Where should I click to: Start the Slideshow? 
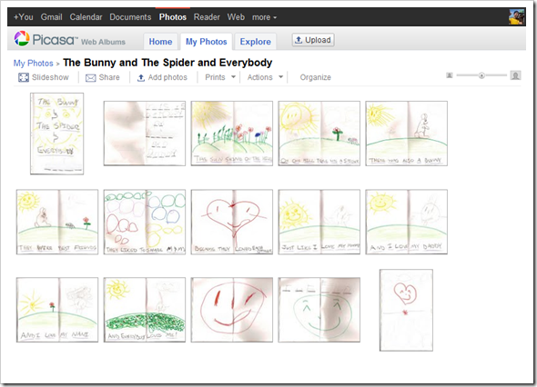point(50,77)
